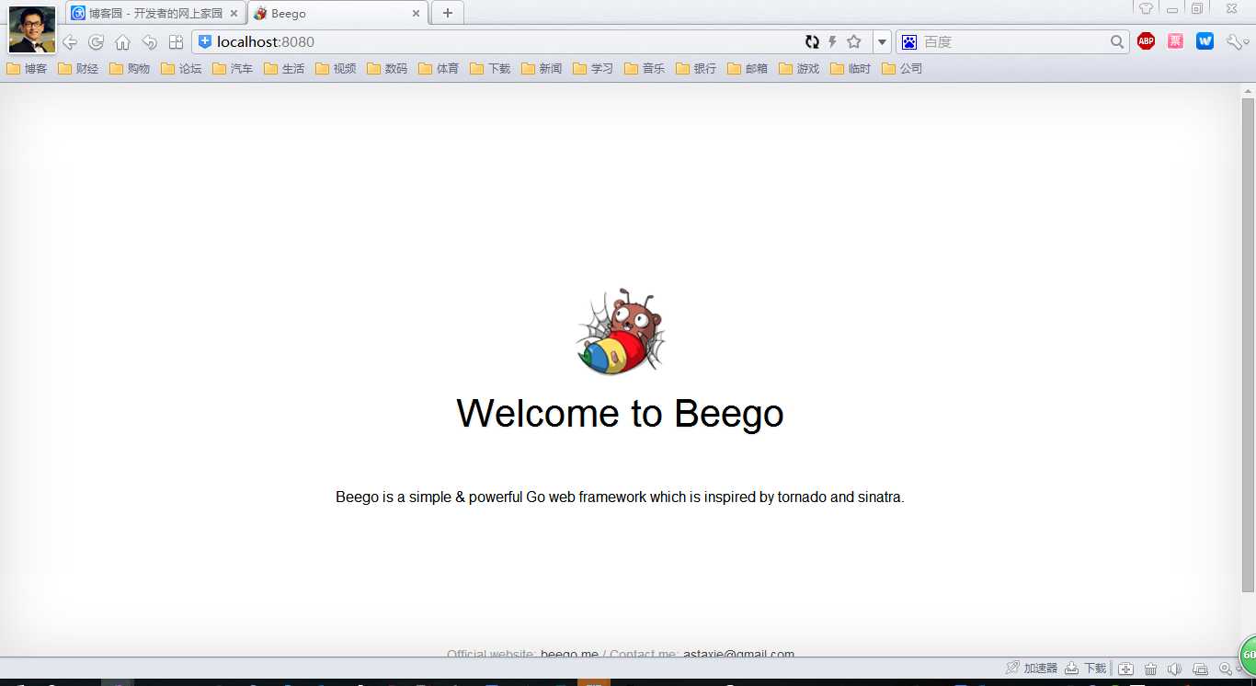Open the page zoom magnifier control
1256x686 pixels.
[1227, 669]
